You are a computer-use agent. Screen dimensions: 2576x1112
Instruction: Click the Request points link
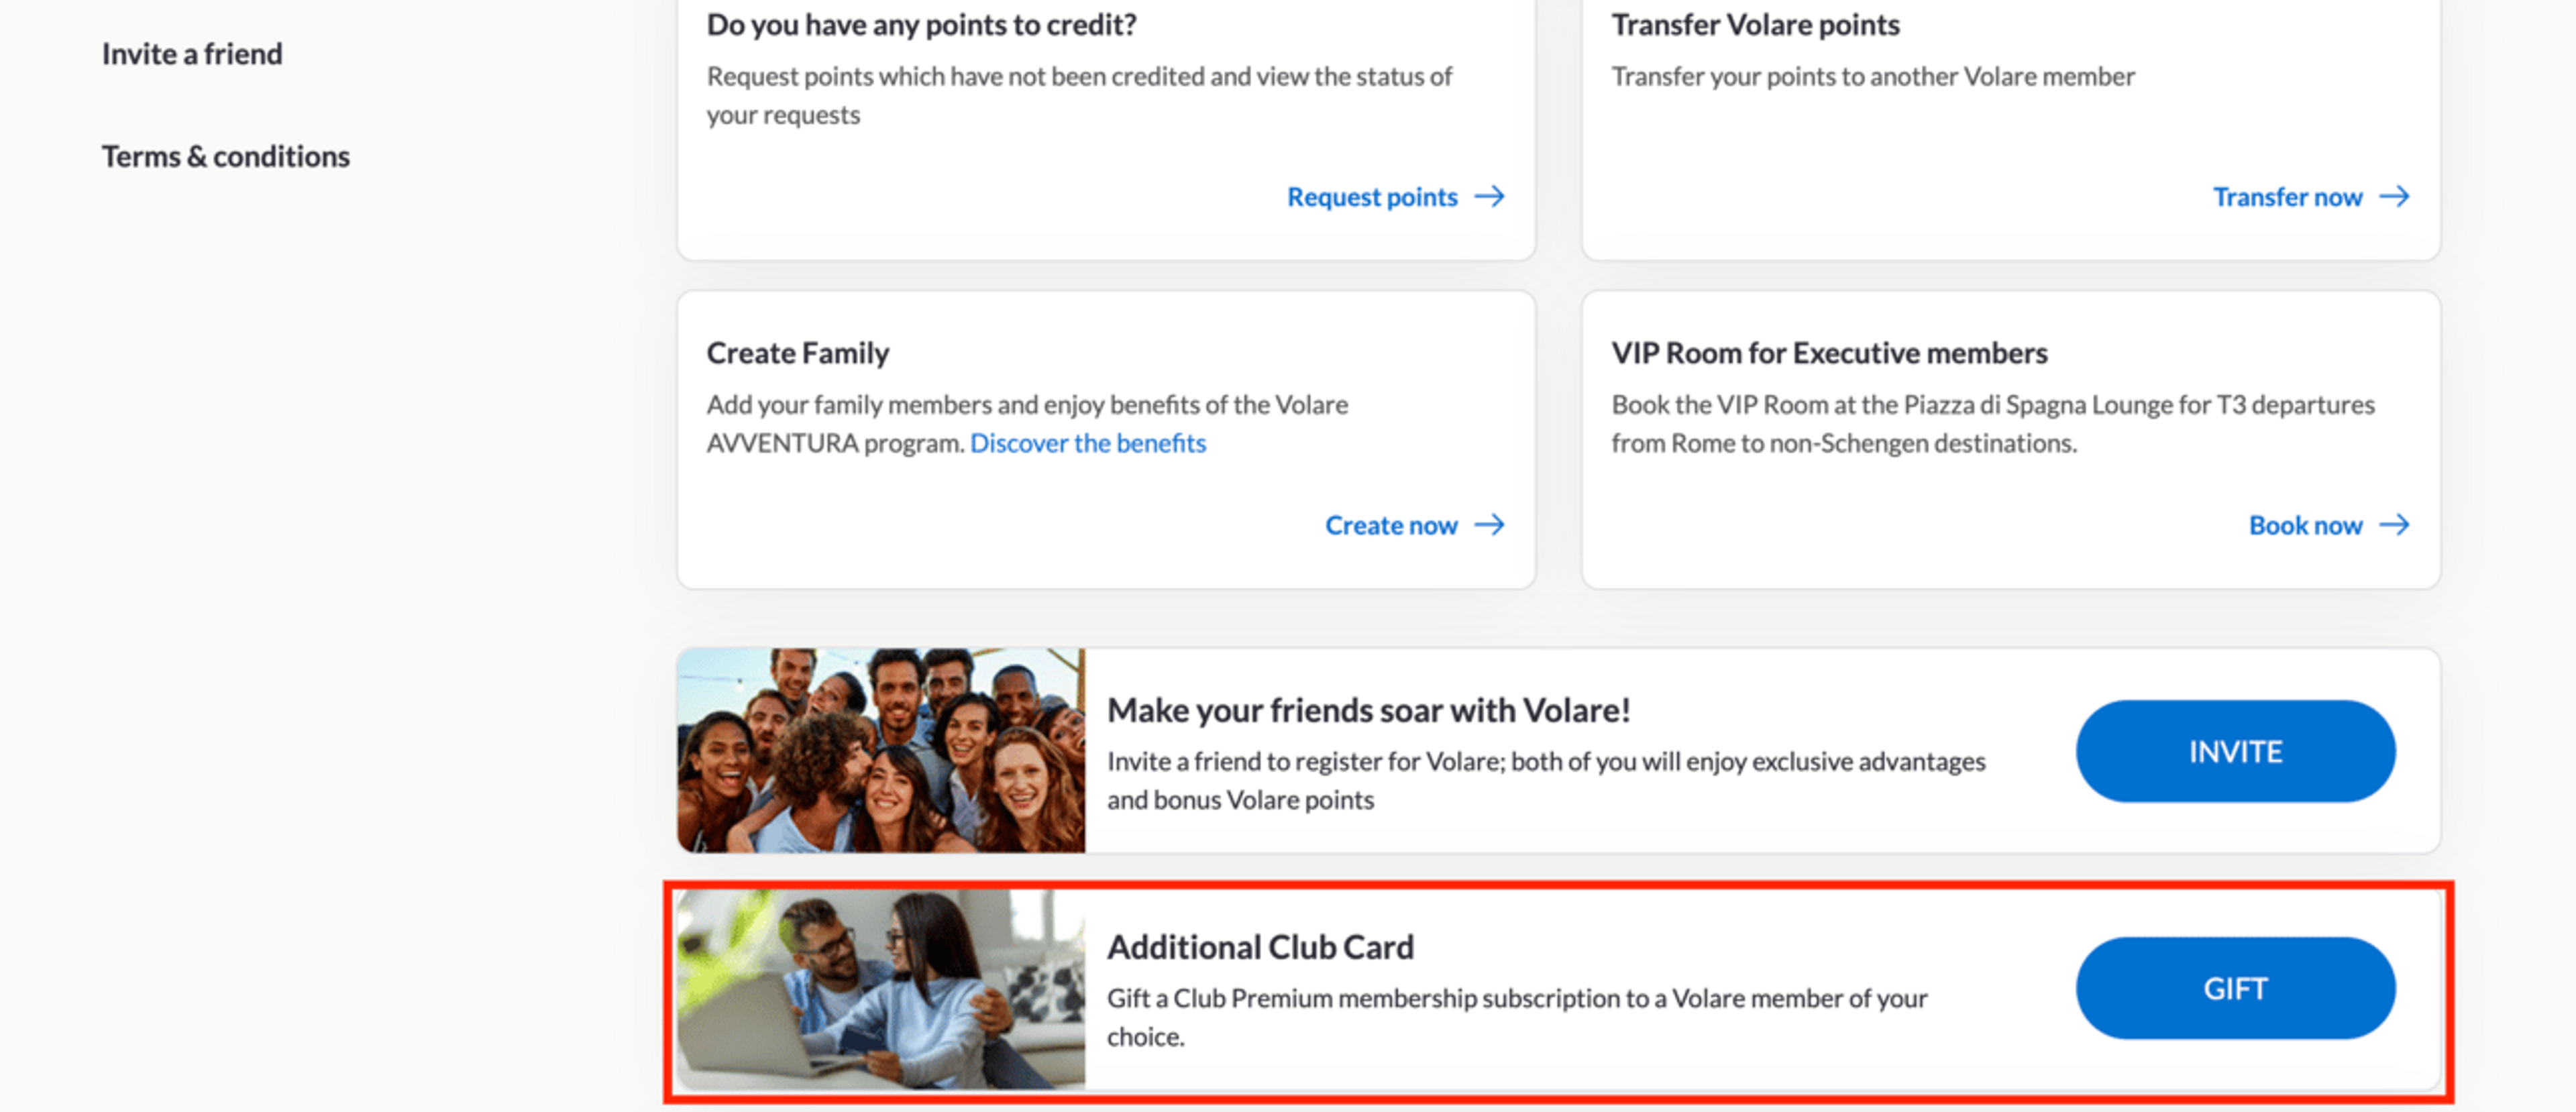pos(1372,197)
